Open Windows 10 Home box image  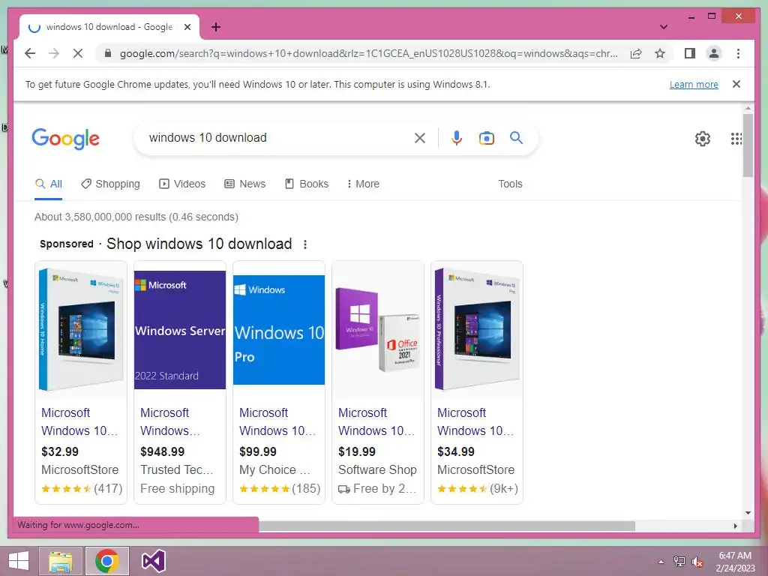(81, 329)
